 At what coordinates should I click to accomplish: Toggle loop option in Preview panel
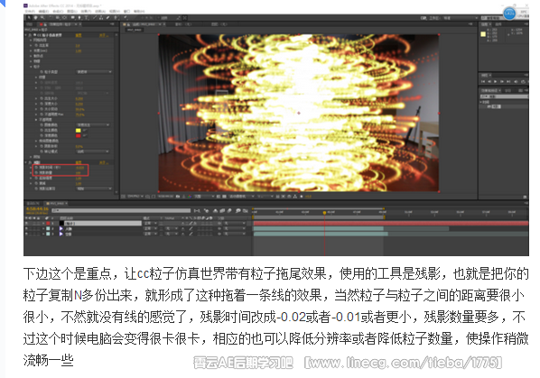(523, 81)
